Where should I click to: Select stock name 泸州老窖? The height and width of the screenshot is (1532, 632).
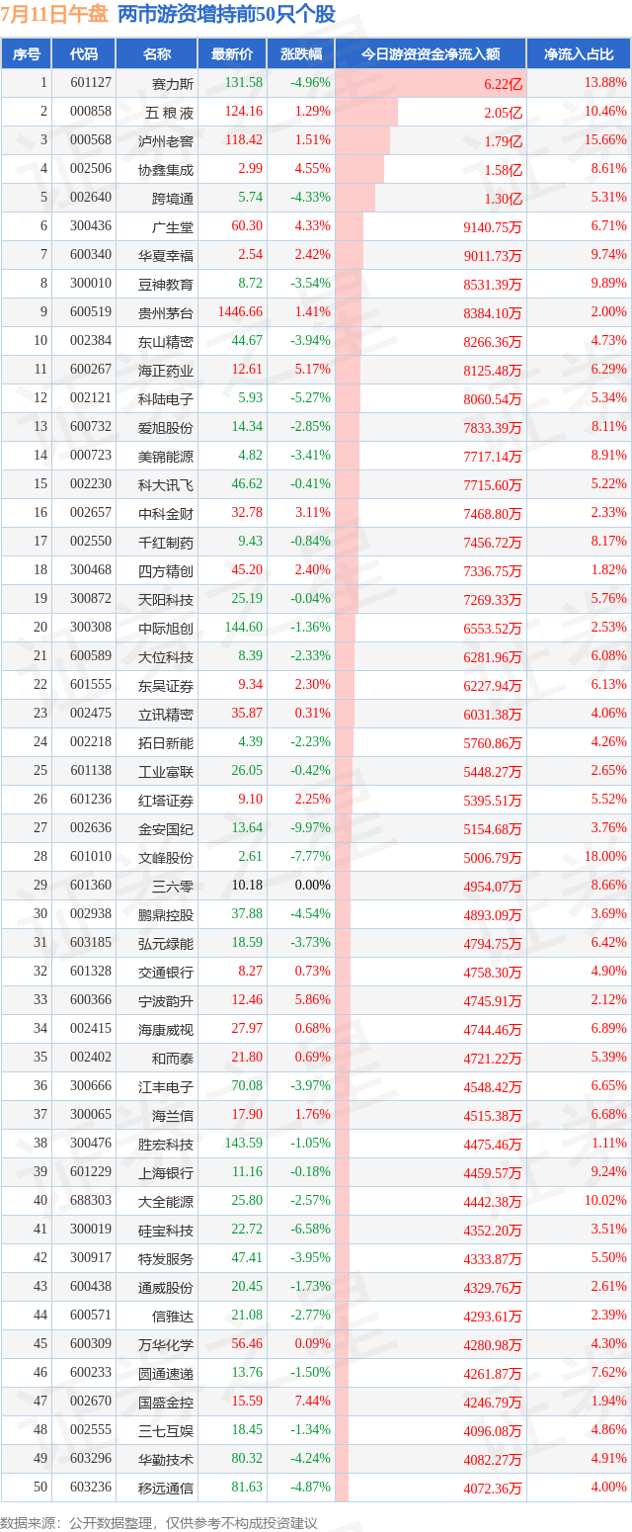coord(166,141)
